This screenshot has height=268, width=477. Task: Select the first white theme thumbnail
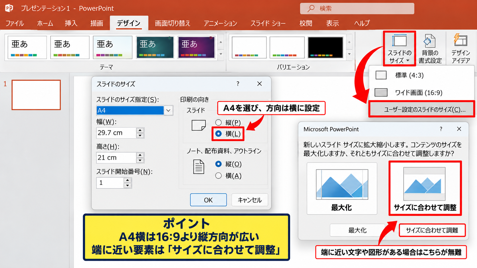tap(27, 47)
